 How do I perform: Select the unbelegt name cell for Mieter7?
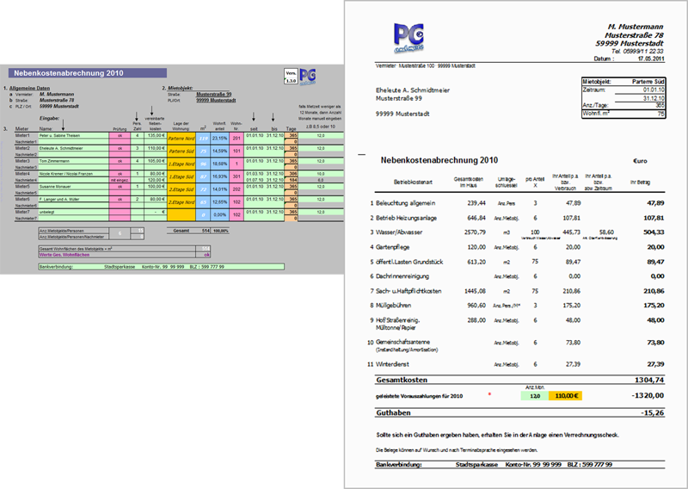pos(73,212)
